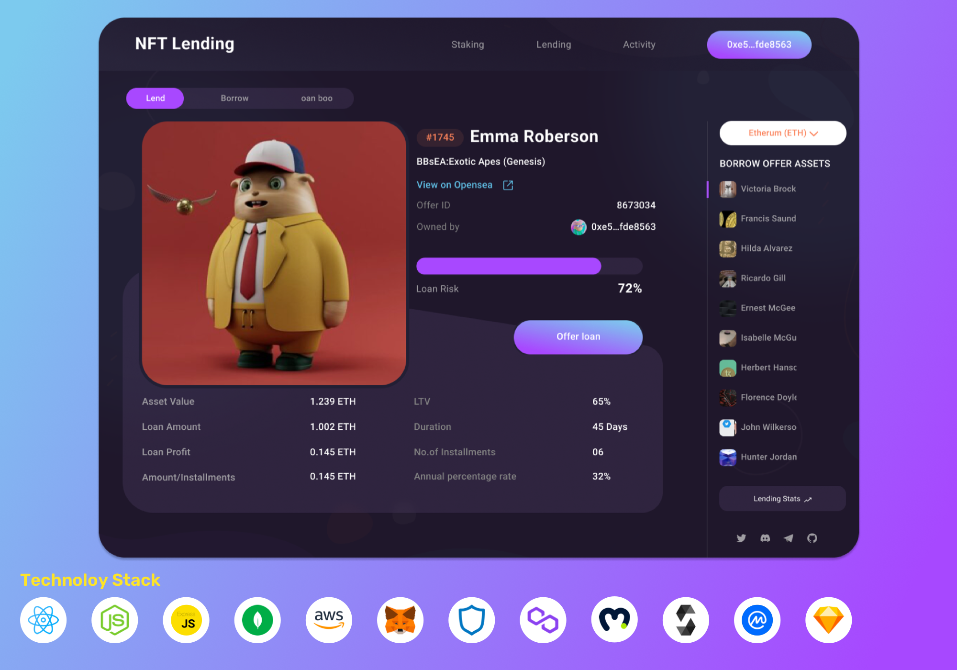Viewport: 957px width, 670px height.
Task: Select the 'oan boo' toggle segment
Action: click(x=316, y=98)
